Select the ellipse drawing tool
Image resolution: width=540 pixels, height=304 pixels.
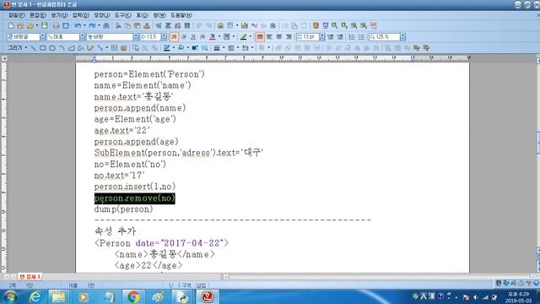pyautogui.click(x=52, y=48)
